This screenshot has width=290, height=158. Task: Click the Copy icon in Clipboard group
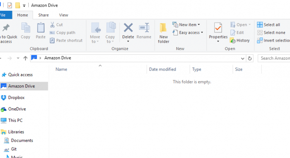tap(26, 28)
